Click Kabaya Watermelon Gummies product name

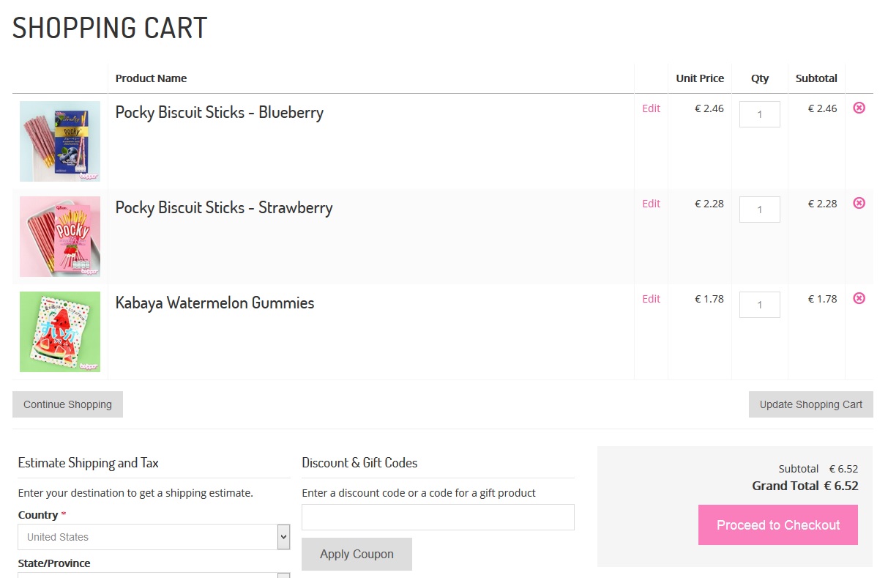pos(214,303)
